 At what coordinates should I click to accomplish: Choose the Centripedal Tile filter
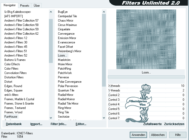[67, 16]
